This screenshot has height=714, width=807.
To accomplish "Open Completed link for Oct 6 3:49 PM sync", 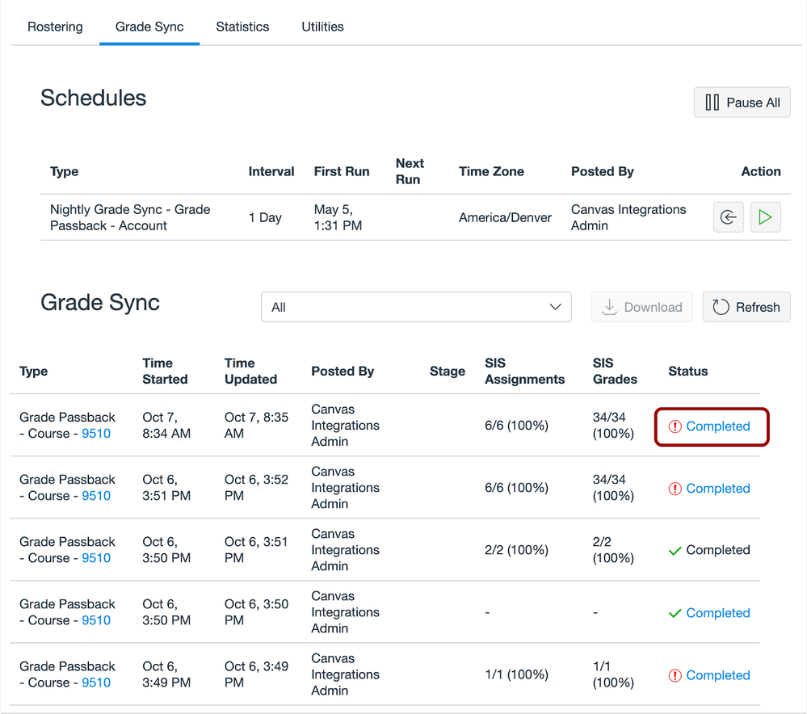I will [x=717, y=675].
